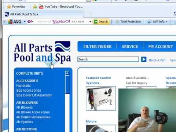
Task: Open the Air Control Accessories link
Action: coord(33,117)
